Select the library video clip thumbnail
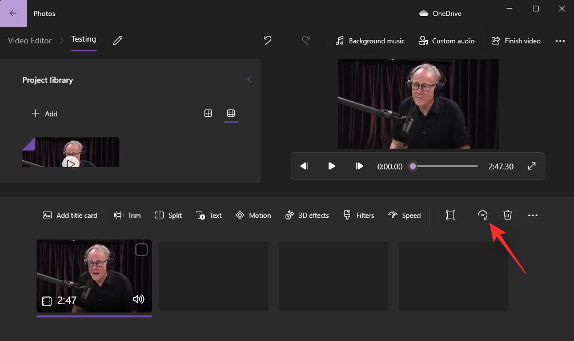574x341 pixels. point(71,152)
